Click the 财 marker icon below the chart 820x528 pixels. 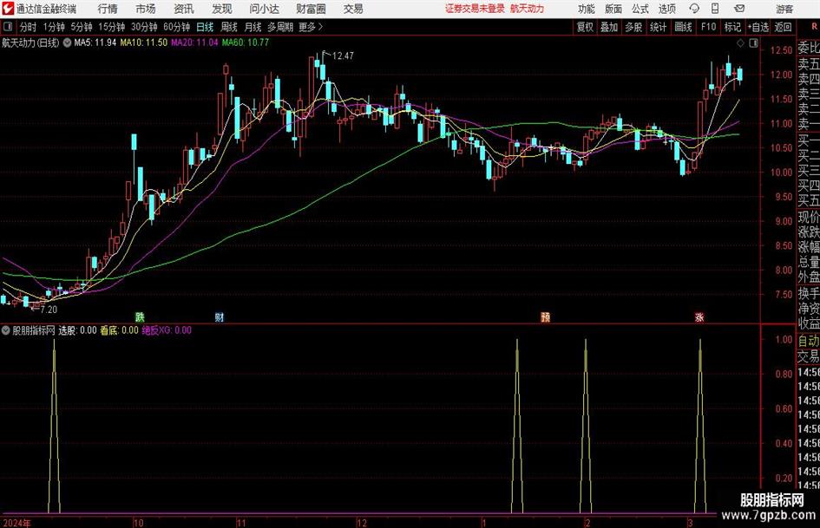pos(220,316)
